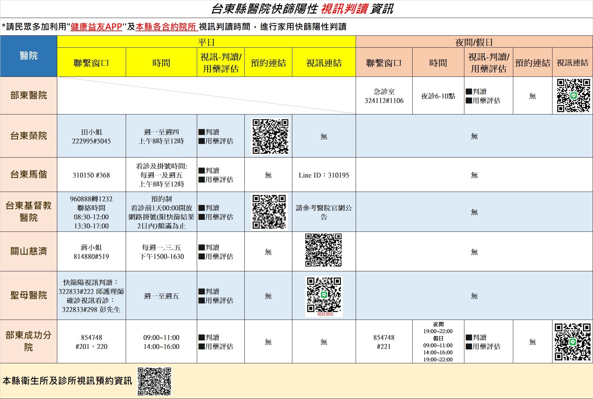Click the 部東醫院 night video link QR code
The height and width of the screenshot is (399, 593).
pyautogui.click(x=573, y=95)
